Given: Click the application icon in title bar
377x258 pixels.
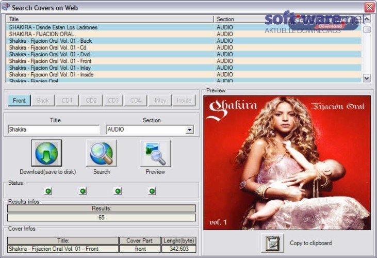Looking at the screenshot, I should (6, 7).
